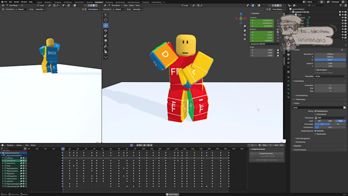Select the Scale tool in viewport toolbar

tap(105, 35)
